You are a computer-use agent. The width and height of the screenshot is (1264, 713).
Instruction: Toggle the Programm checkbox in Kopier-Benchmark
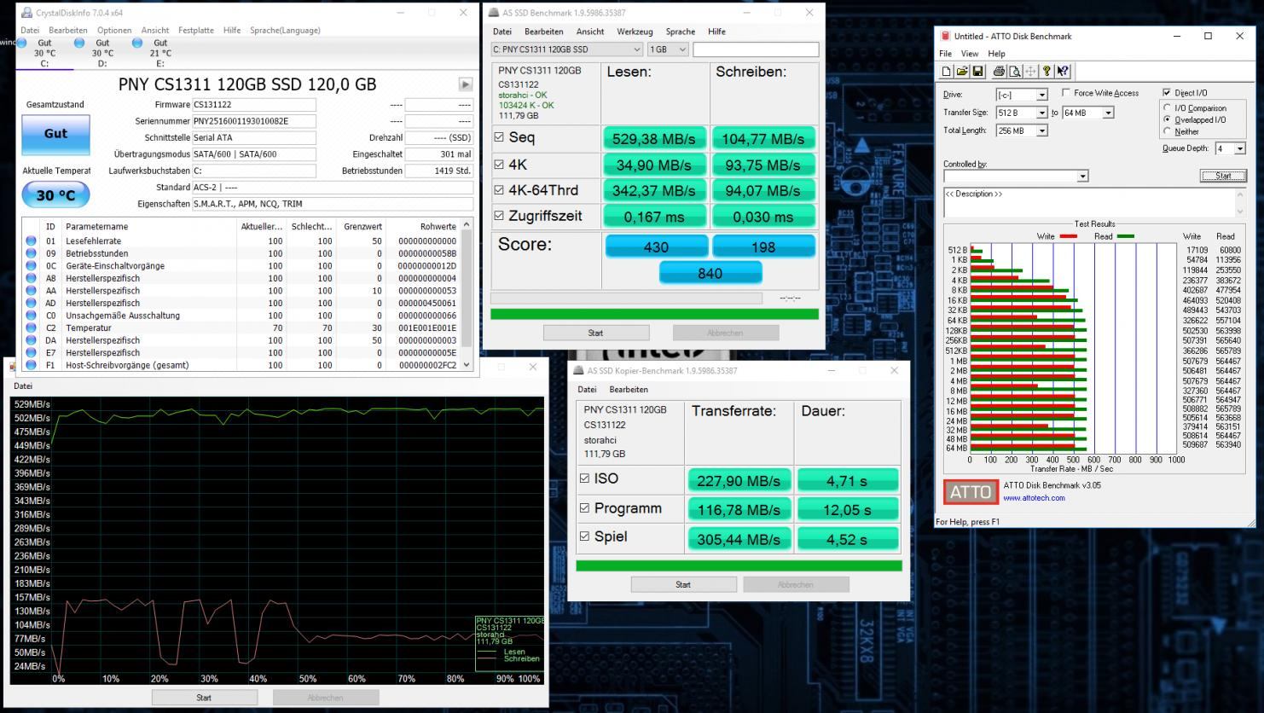pyautogui.click(x=584, y=508)
